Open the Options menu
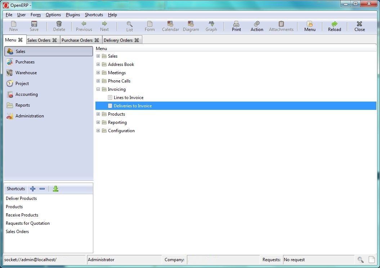Screen dimensions: 380x268 coord(53,15)
